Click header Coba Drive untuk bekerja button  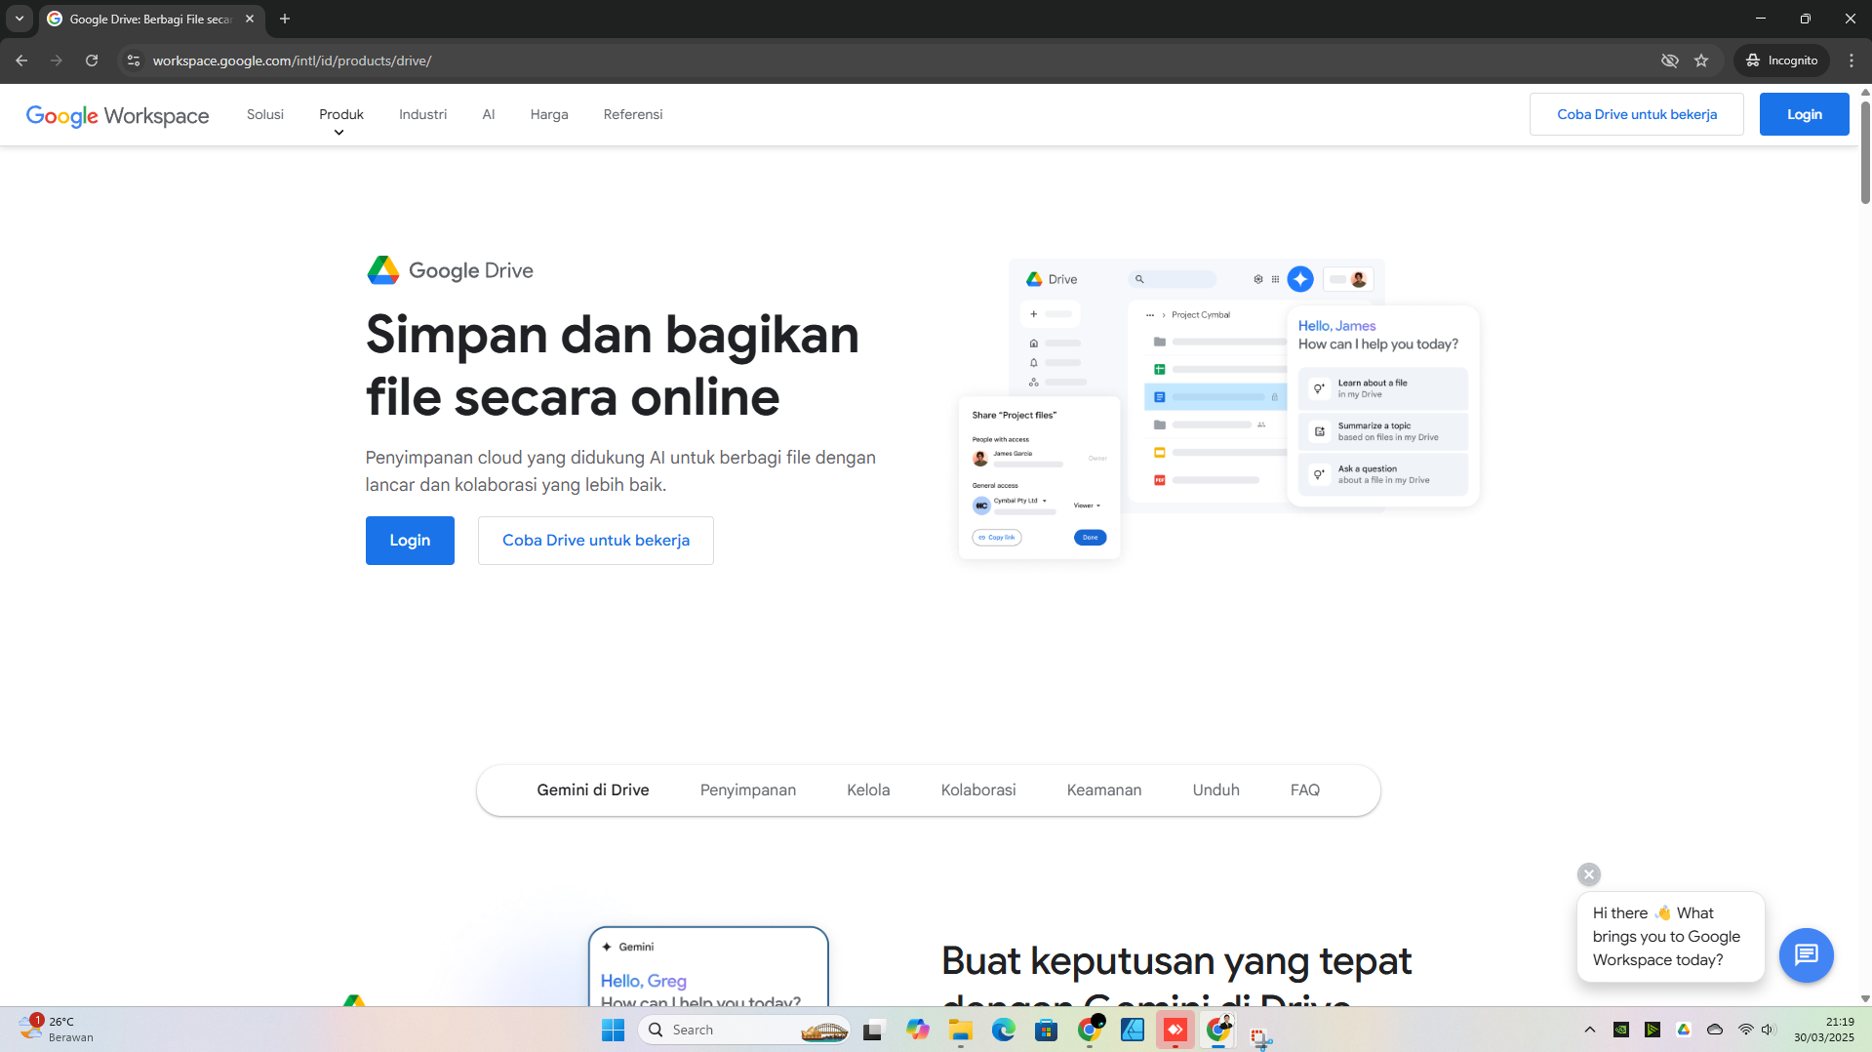1637,114
